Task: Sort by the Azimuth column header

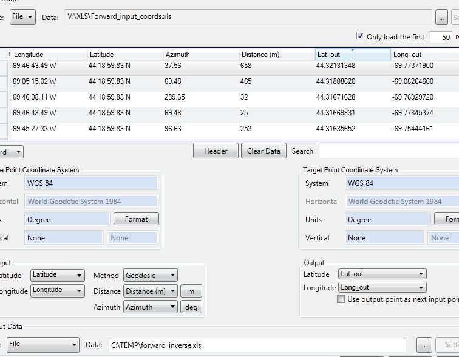Action: tap(201, 55)
